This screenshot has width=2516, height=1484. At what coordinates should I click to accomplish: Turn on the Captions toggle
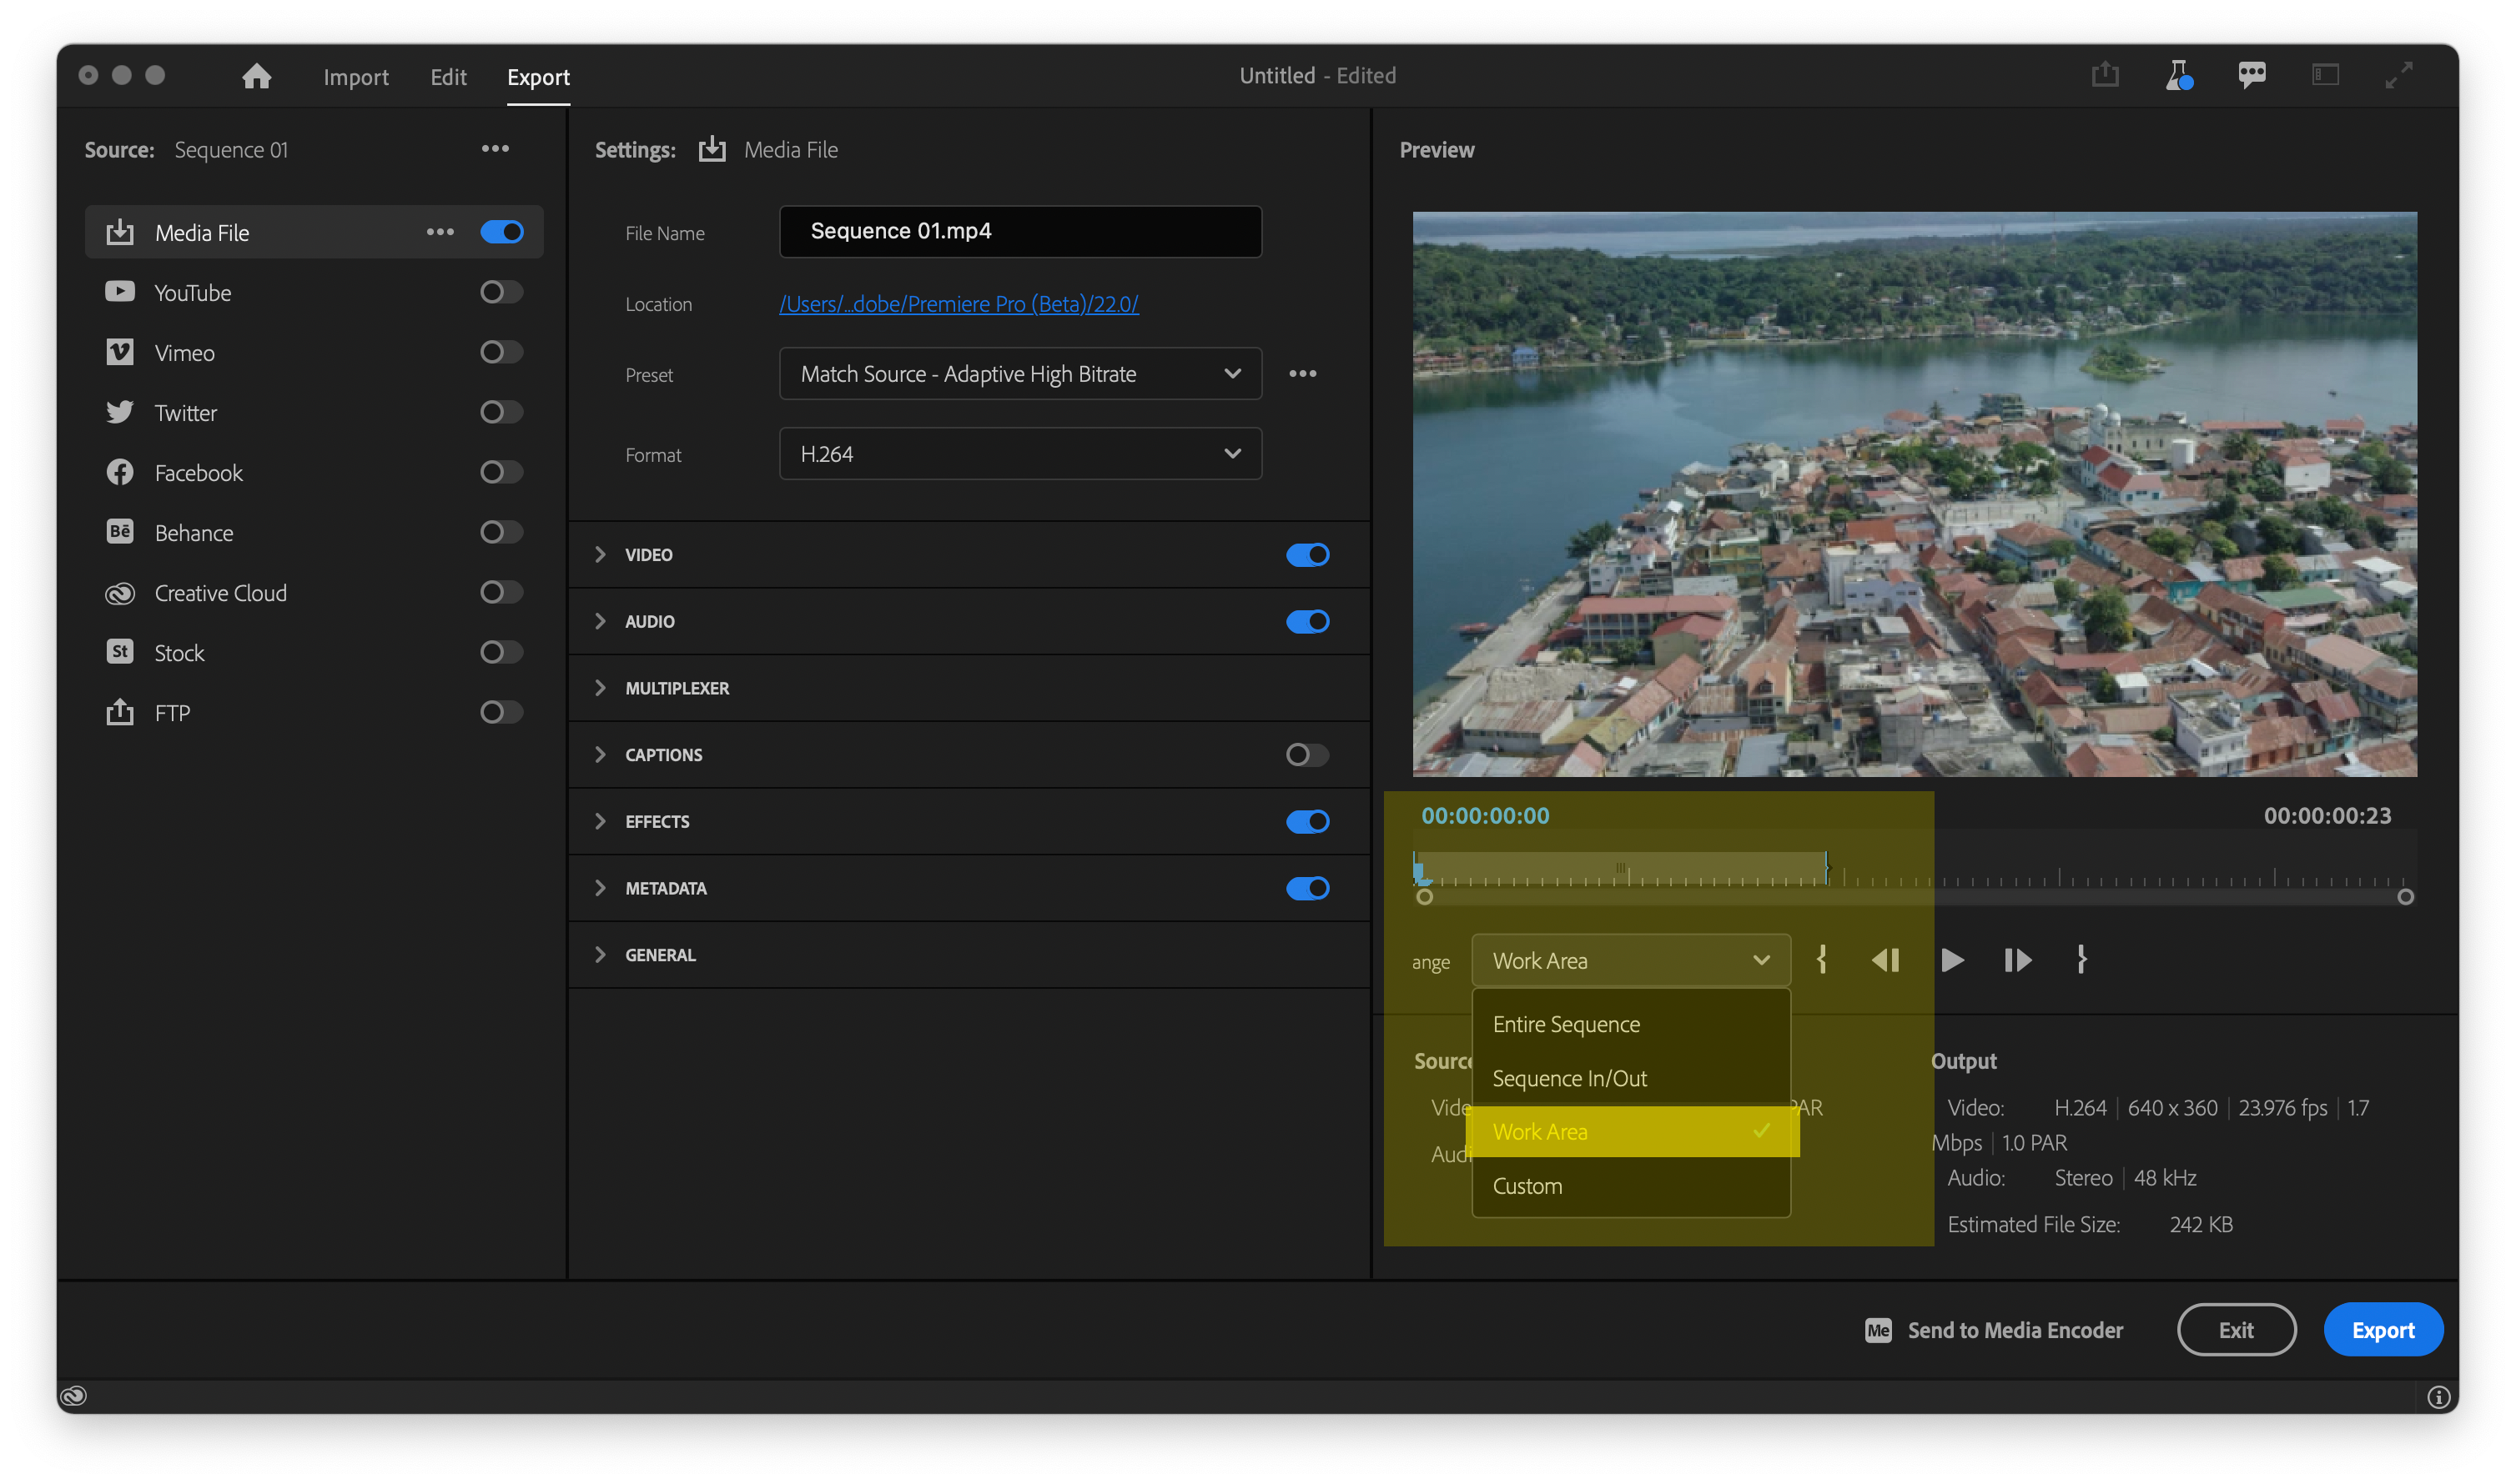[x=1306, y=755]
